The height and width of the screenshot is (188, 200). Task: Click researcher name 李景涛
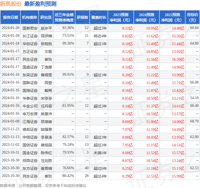click(46, 137)
